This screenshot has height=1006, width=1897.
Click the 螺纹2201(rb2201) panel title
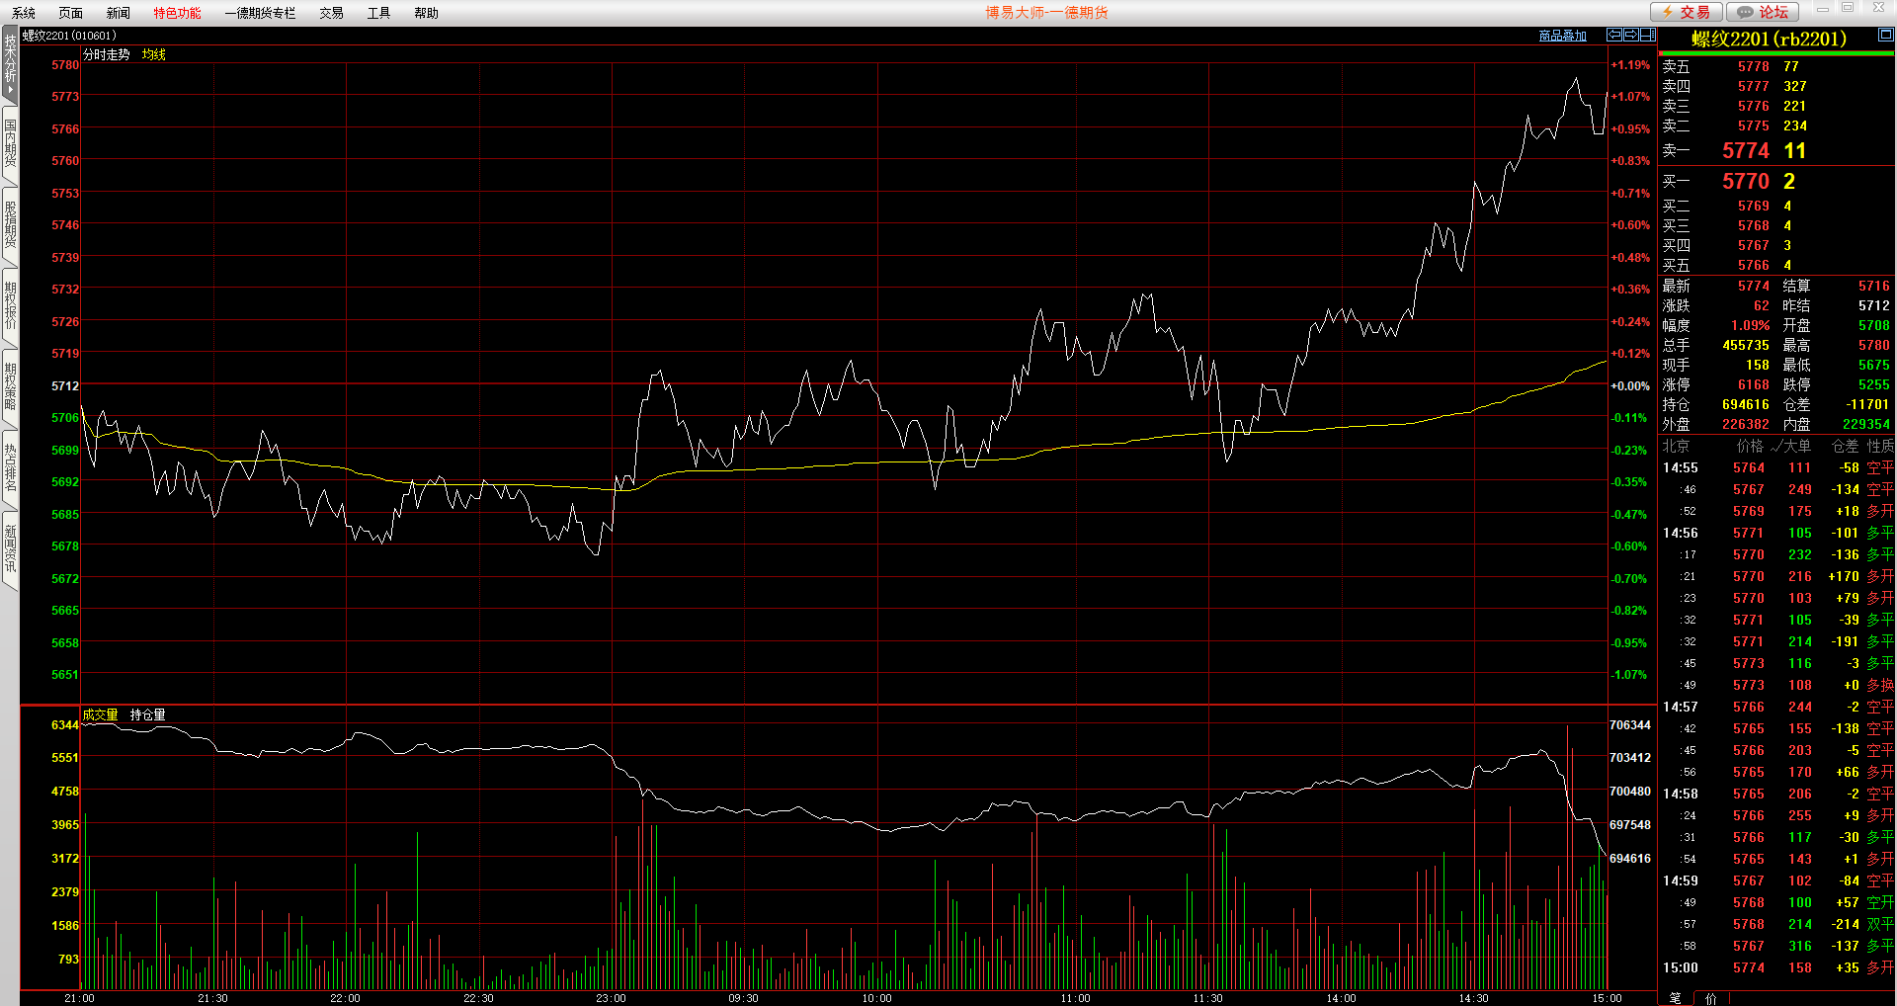click(x=1770, y=39)
